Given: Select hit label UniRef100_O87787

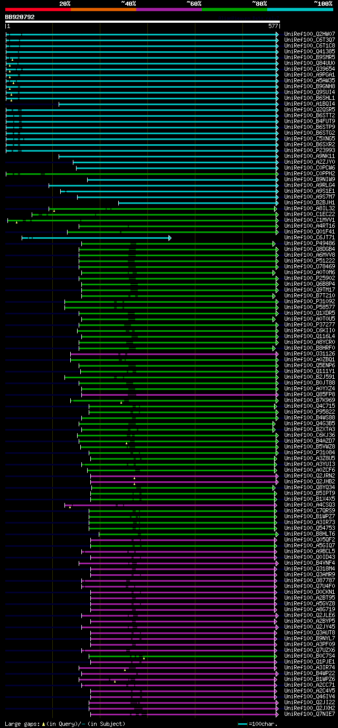Looking at the screenshot, I should point(309,580).
